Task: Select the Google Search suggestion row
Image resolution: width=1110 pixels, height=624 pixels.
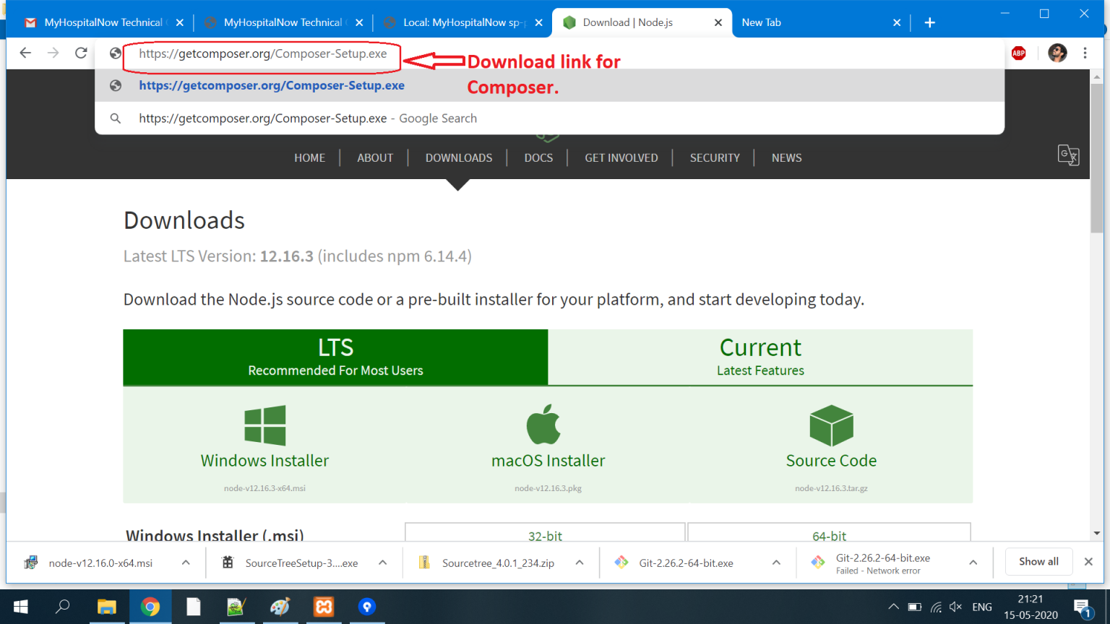Action: point(549,118)
